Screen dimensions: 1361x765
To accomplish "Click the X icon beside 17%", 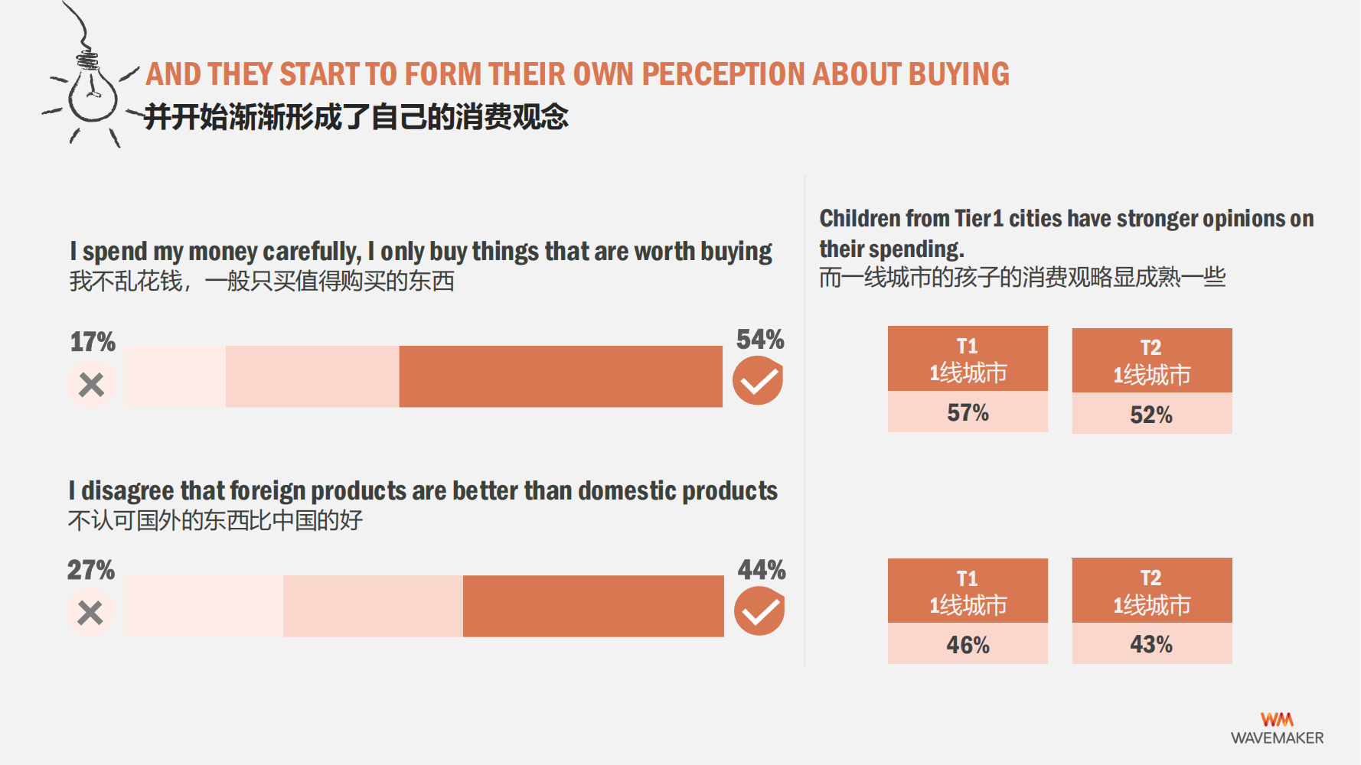I will [91, 384].
